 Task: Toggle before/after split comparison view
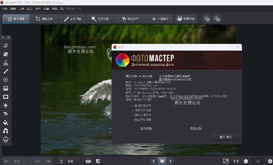[98, 161]
